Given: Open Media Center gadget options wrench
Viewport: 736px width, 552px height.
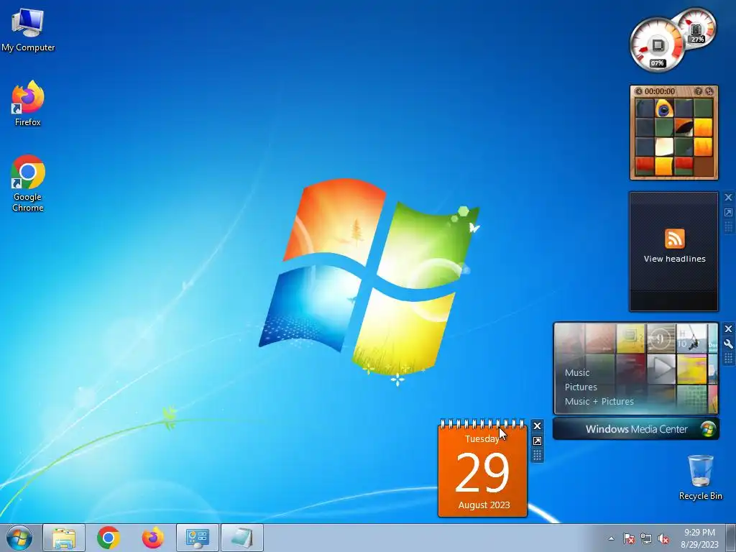Looking at the screenshot, I should pos(729,344).
